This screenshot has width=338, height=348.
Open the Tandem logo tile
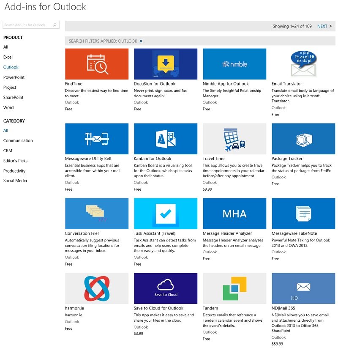click(234, 288)
